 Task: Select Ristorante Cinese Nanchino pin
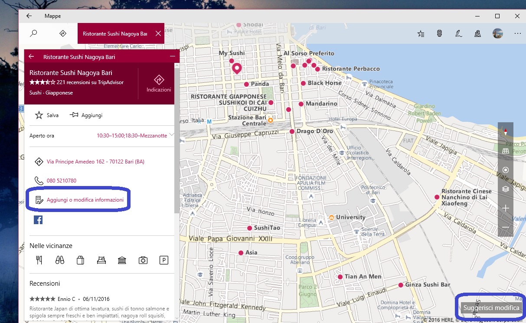point(437,197)
